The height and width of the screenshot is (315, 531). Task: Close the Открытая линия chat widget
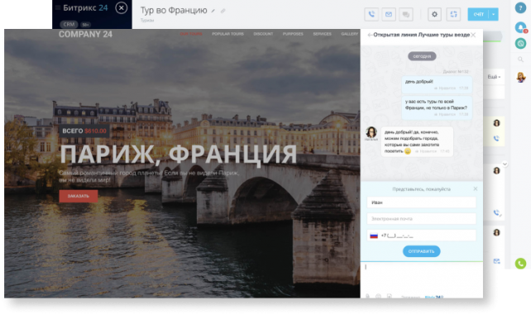pos(473,35)
